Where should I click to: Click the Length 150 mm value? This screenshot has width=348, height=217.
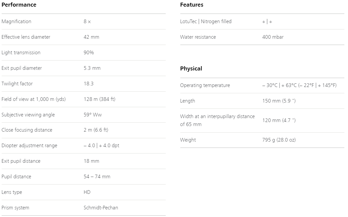click(x=279, y=101)
